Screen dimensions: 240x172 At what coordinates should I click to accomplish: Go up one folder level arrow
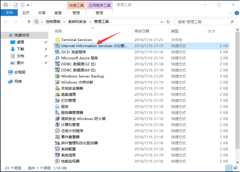click(x=29, y=22)
